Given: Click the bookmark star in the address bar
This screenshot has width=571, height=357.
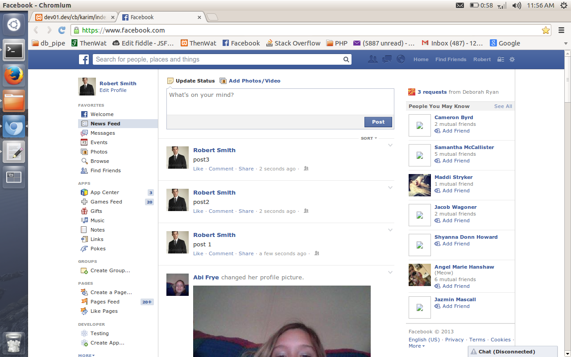Looking at the screenshot, I should point(546,31).
